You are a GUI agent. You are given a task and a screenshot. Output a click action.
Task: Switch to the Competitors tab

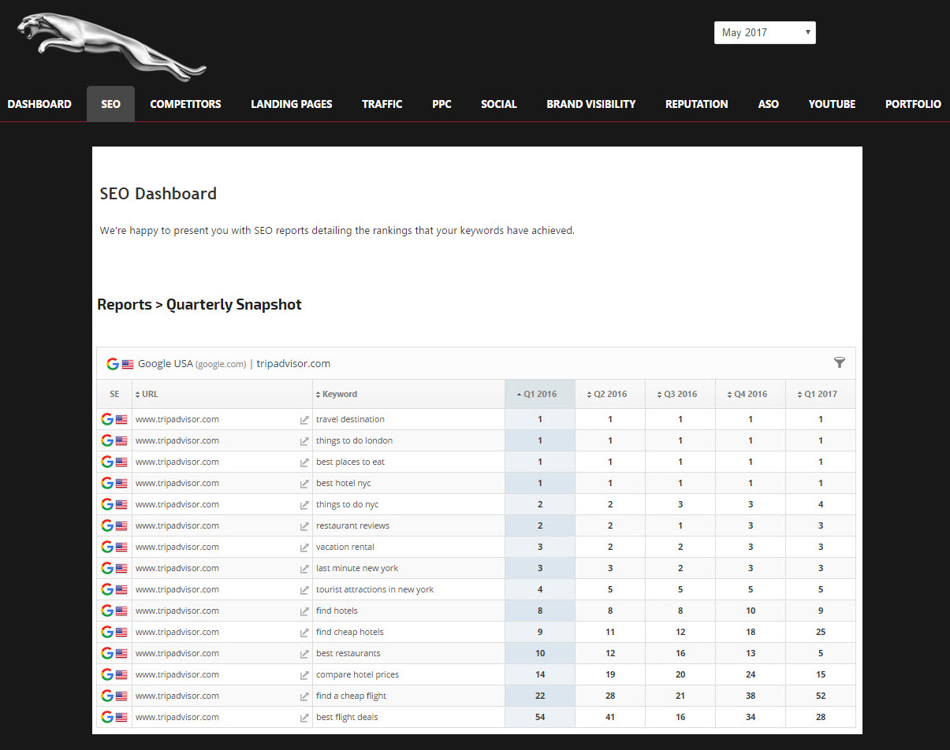click(x=185, y=104)
